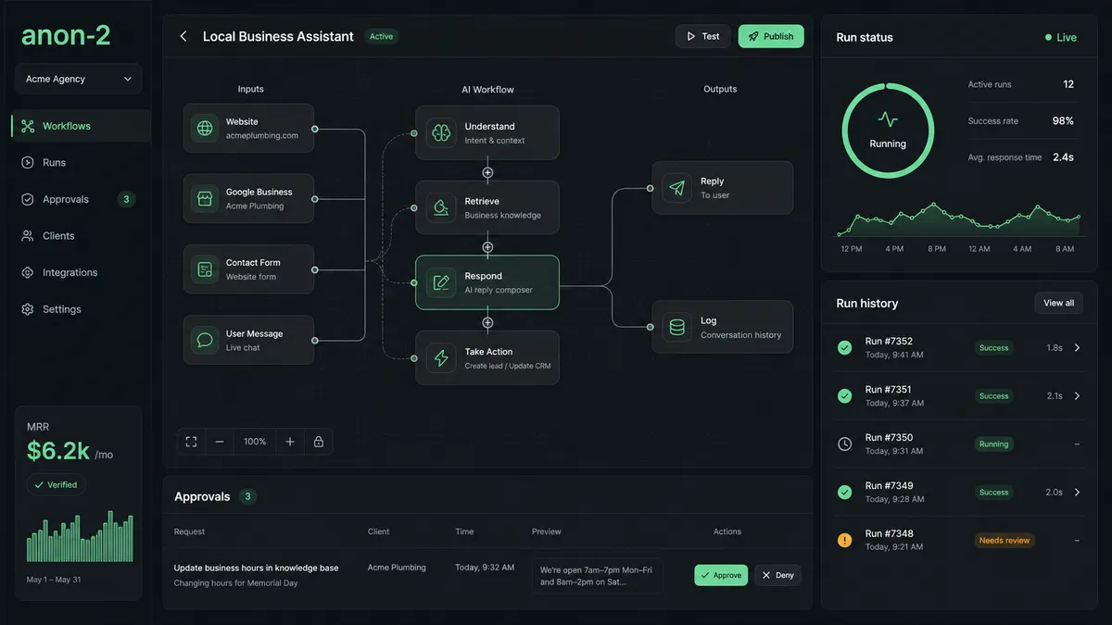
Task: Click the 100% zoom level indicator
Action: tap(255, 442)
